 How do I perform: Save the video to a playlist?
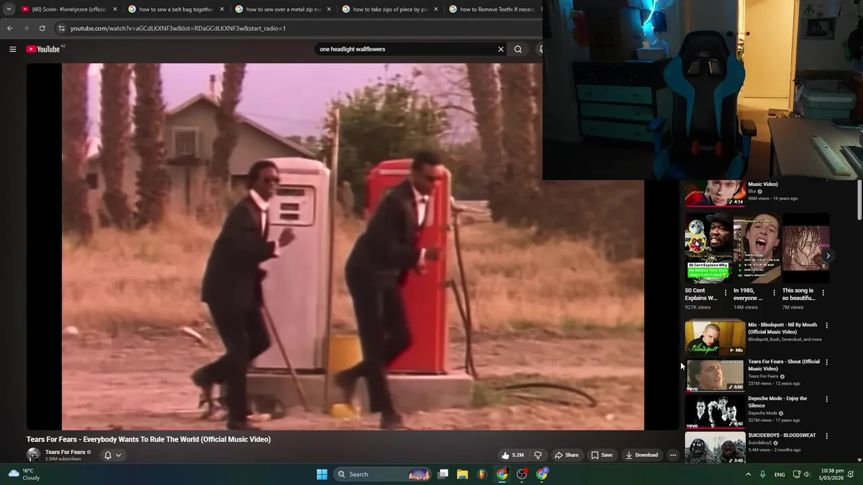click(x=601, y=455)
